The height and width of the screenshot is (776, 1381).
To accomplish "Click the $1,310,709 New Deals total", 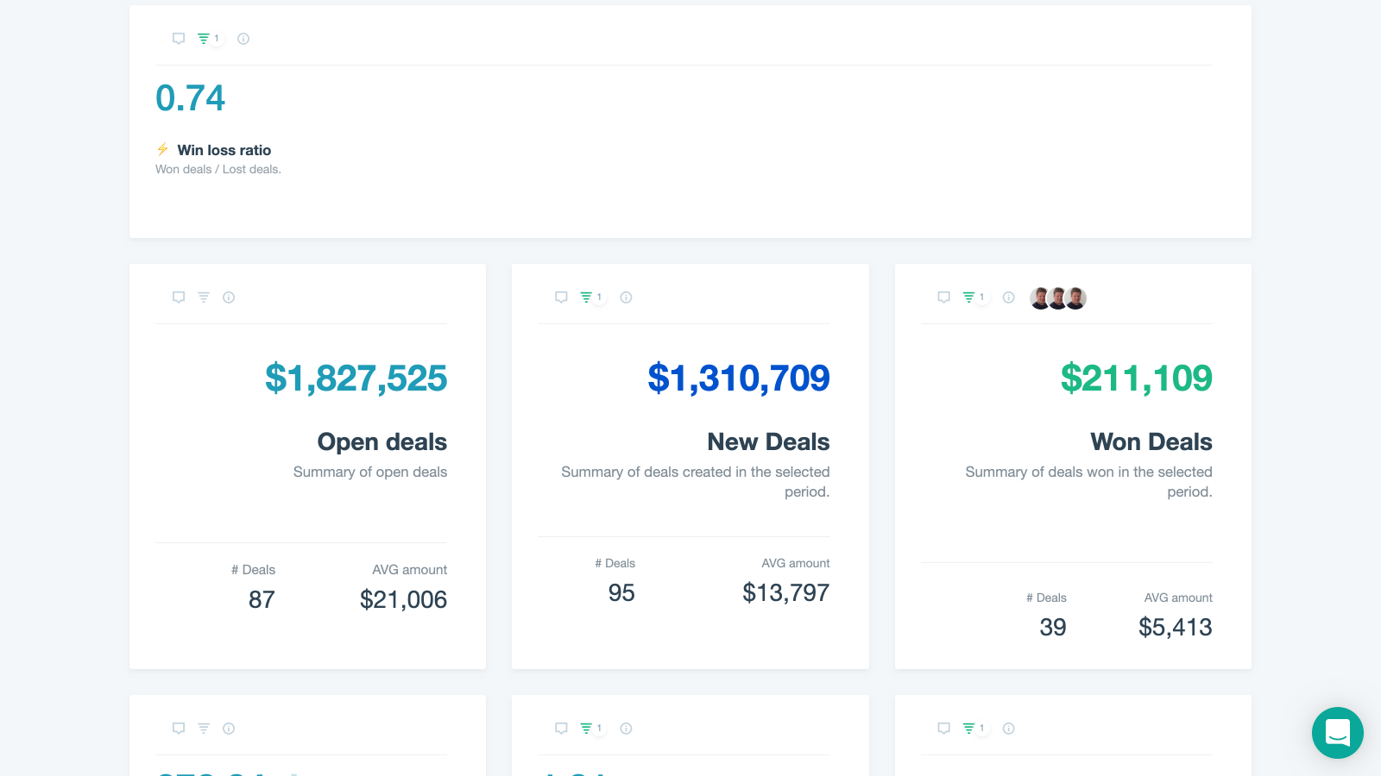I will (738, 379).
